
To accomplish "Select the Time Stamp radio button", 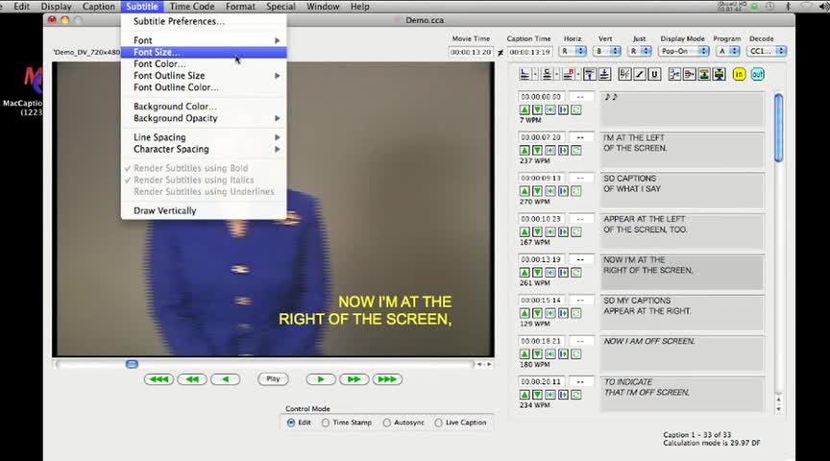I will [326, 423].
